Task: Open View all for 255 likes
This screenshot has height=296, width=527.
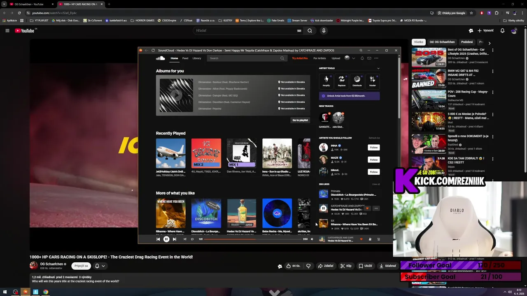Action: 376,184
